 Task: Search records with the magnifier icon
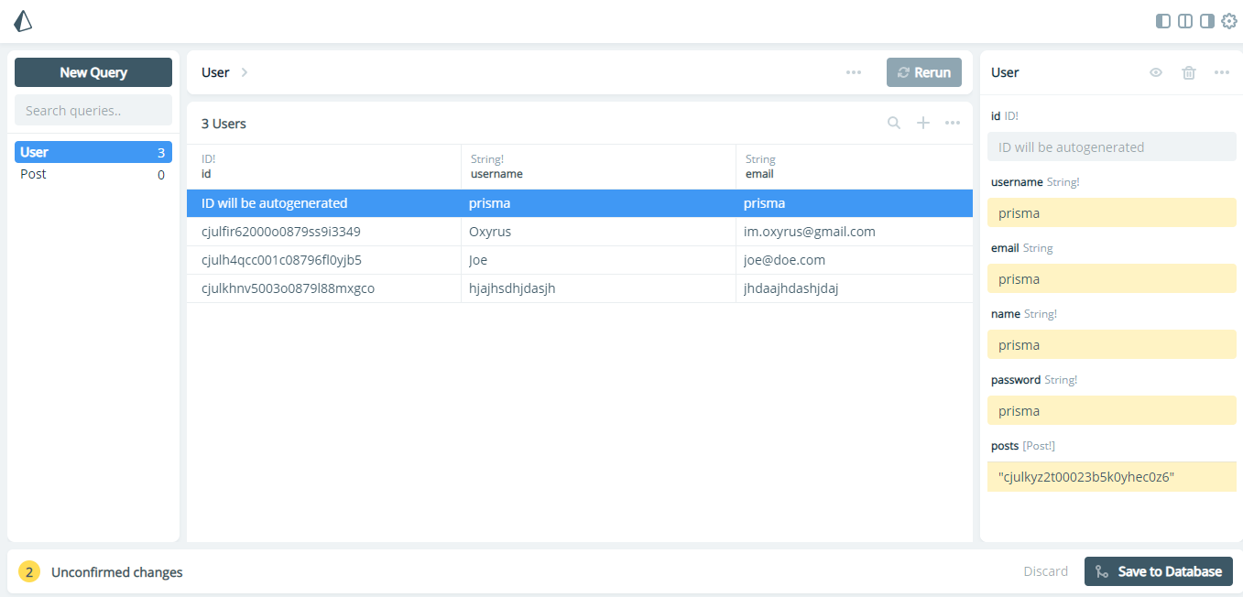[x=893, y=122]
